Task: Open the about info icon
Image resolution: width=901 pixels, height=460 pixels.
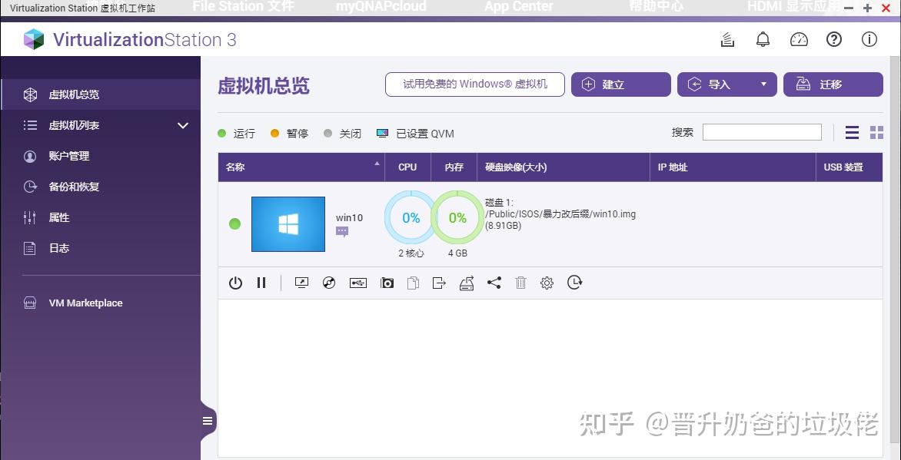Action: 869,40
